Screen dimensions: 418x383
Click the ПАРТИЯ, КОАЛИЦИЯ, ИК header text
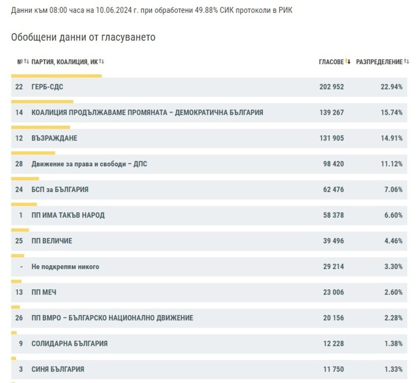coord(64,62)
